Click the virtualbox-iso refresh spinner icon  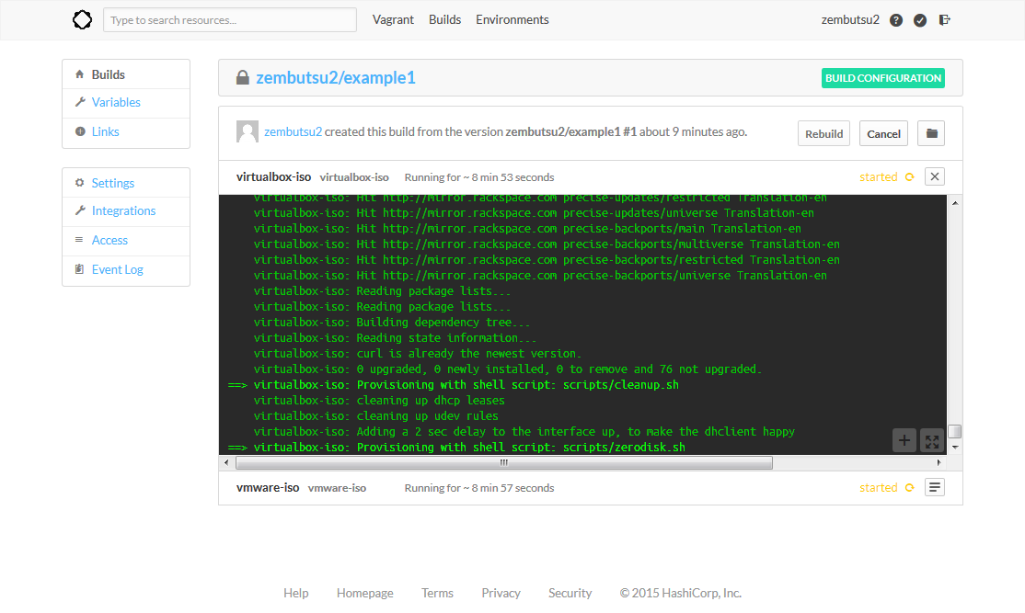(909, 176)
